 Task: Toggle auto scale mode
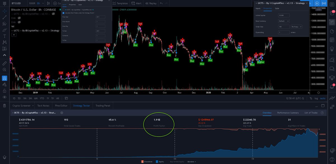coord(323,98)
